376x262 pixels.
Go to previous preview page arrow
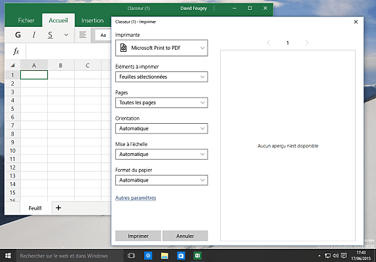[269, 43]
